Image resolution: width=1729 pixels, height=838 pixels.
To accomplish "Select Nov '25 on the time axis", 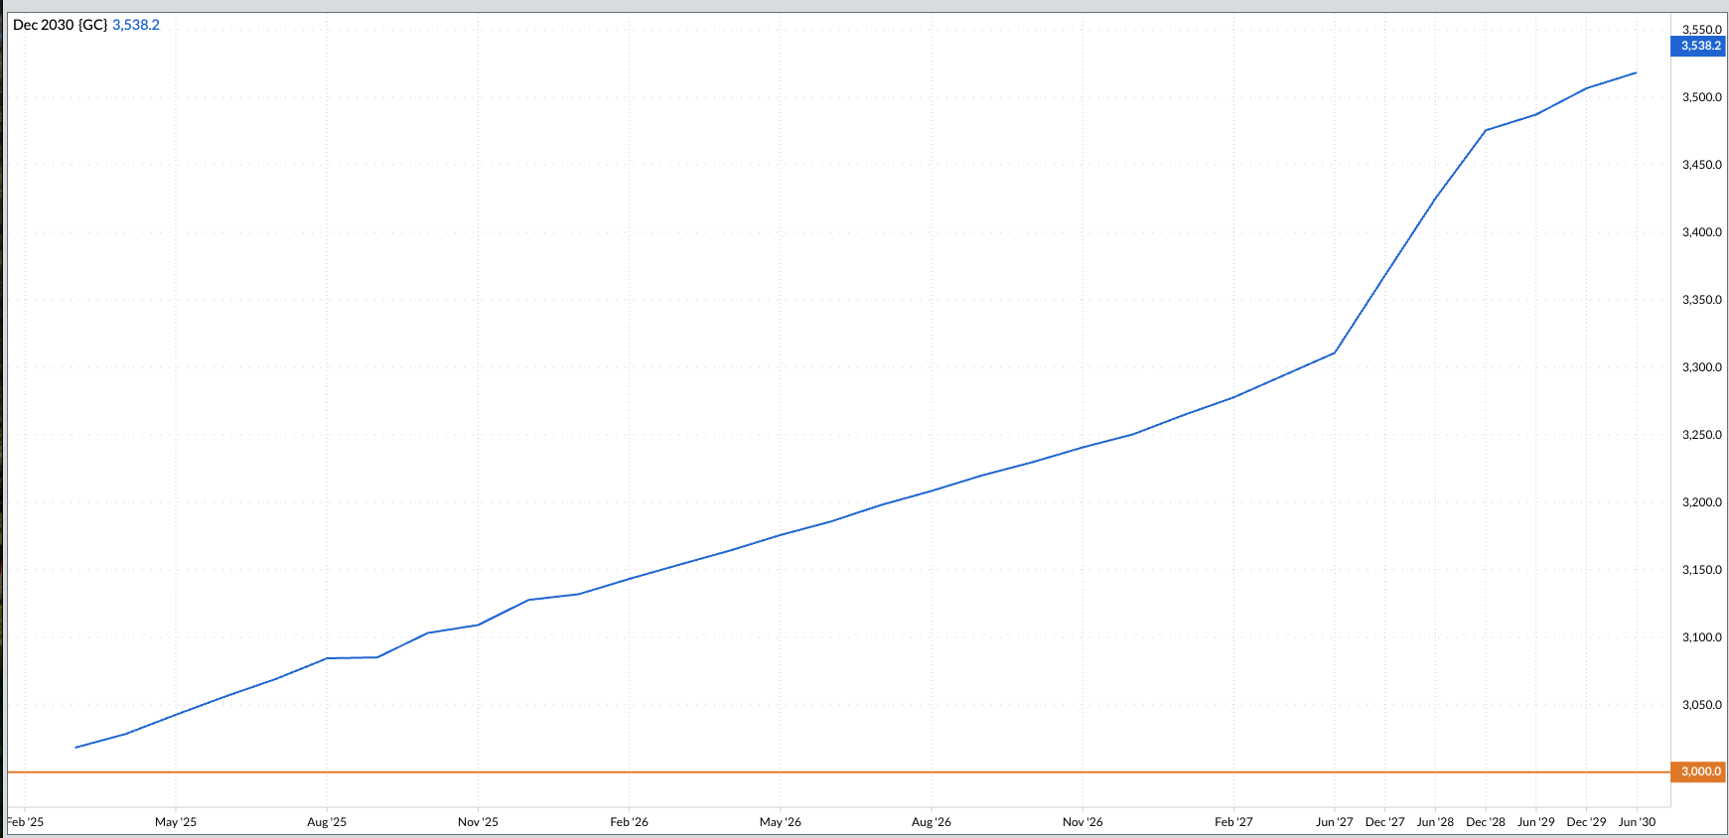I will pos(478,822).
